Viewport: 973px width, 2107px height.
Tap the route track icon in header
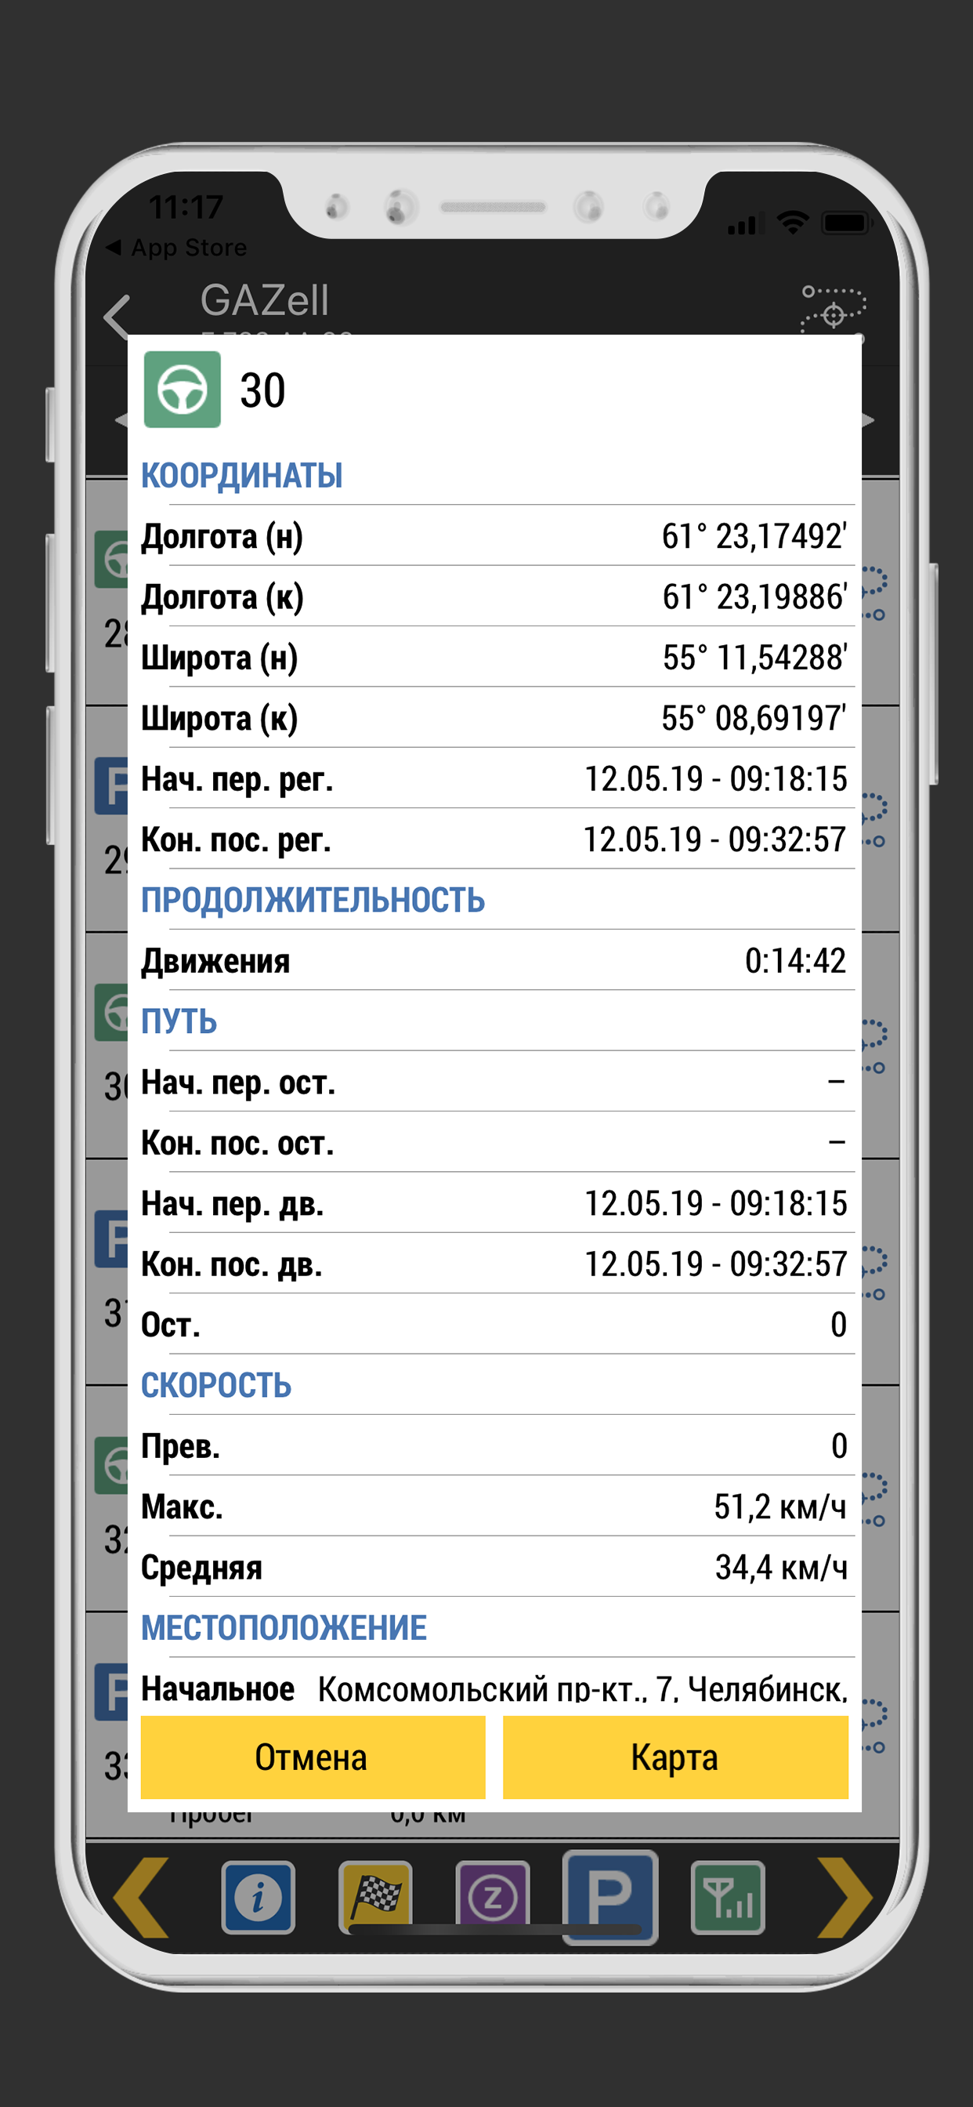pyautogui.click(x=832, y=309)
